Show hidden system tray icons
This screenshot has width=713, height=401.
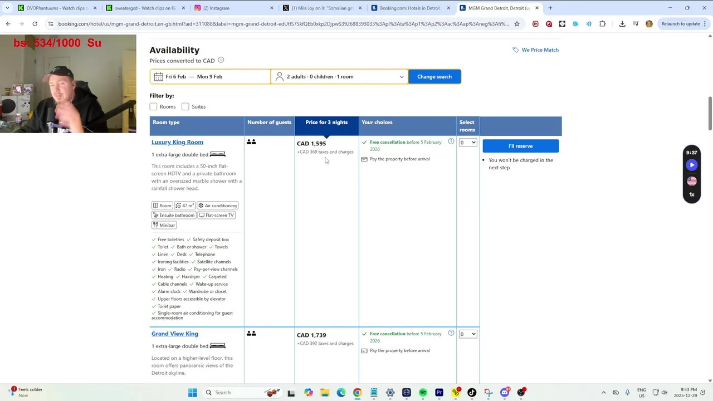(604, 393)
